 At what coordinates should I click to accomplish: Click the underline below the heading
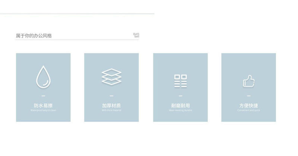77,40
